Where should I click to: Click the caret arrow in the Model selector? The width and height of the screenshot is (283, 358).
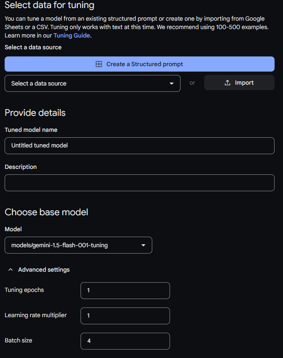143,245
